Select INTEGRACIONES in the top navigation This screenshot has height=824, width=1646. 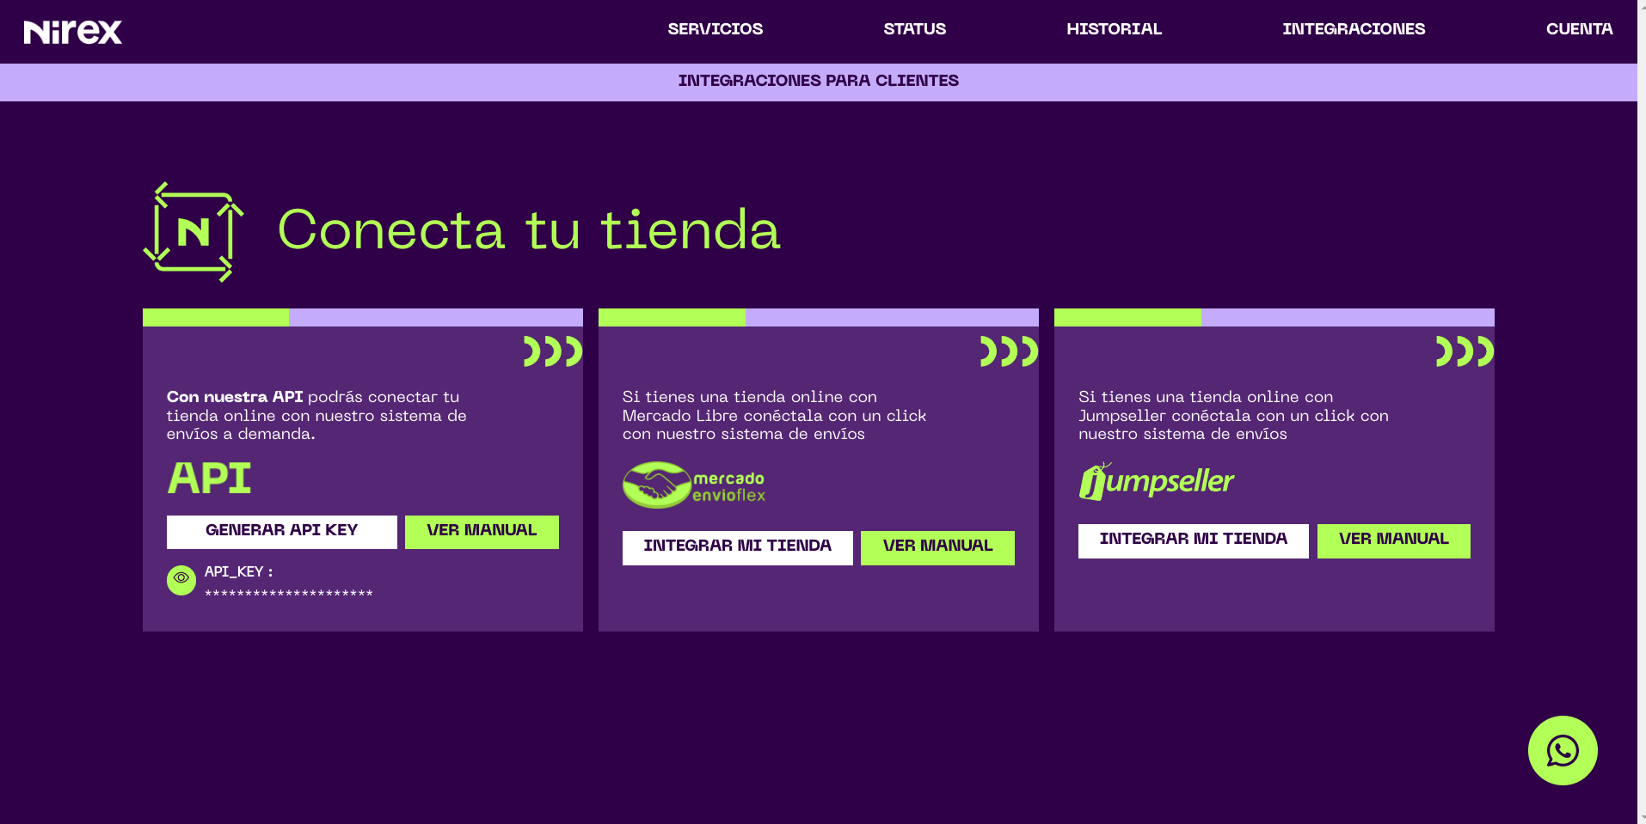coord(1354,29)
